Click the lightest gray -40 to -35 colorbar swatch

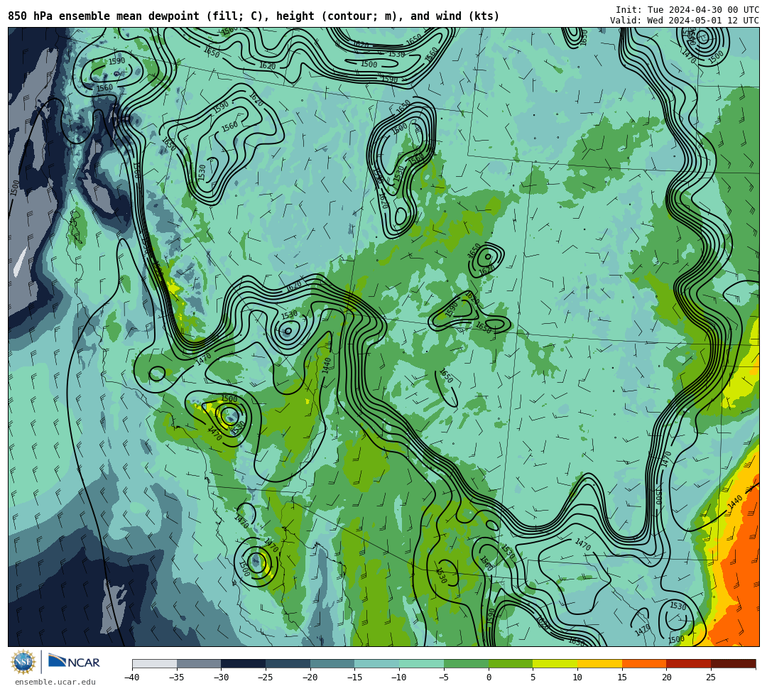click(155, 663)
